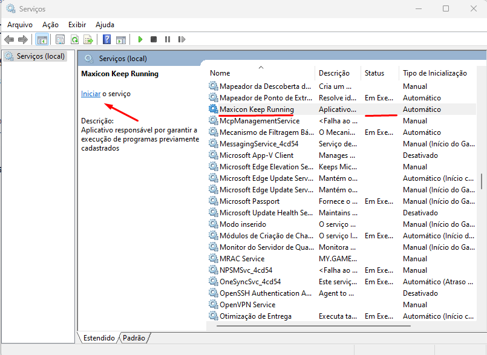The image size is (487, 355).
Task: Click the Serviços (local) pane header
Action: [x=123, y=59]
